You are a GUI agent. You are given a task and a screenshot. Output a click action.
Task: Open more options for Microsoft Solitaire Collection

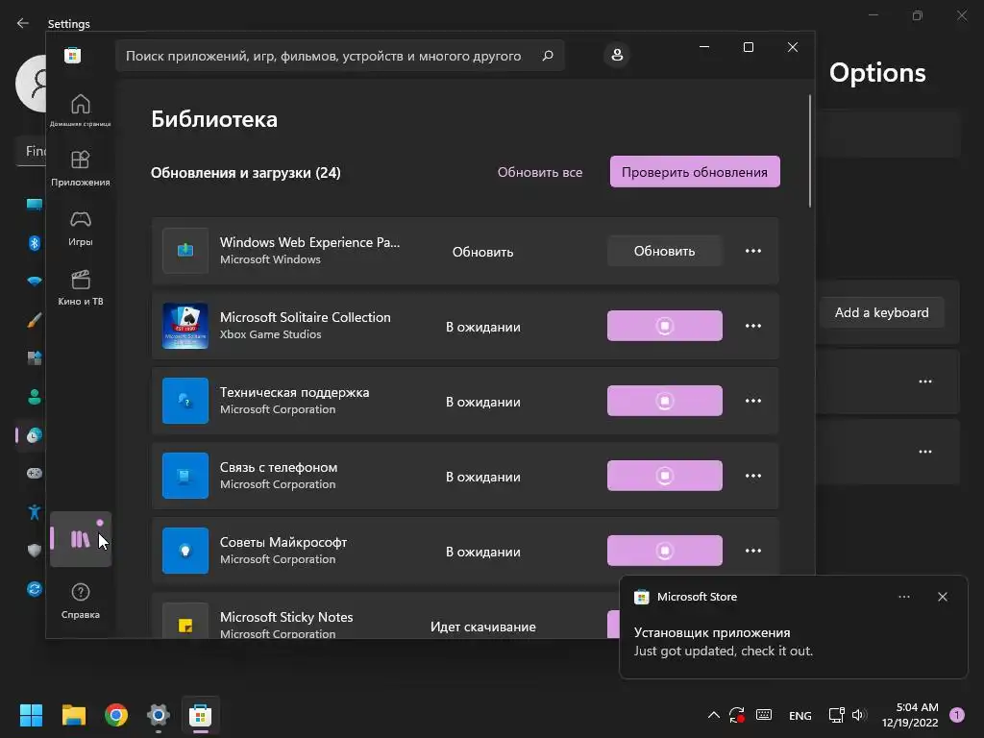pos(753,326)
